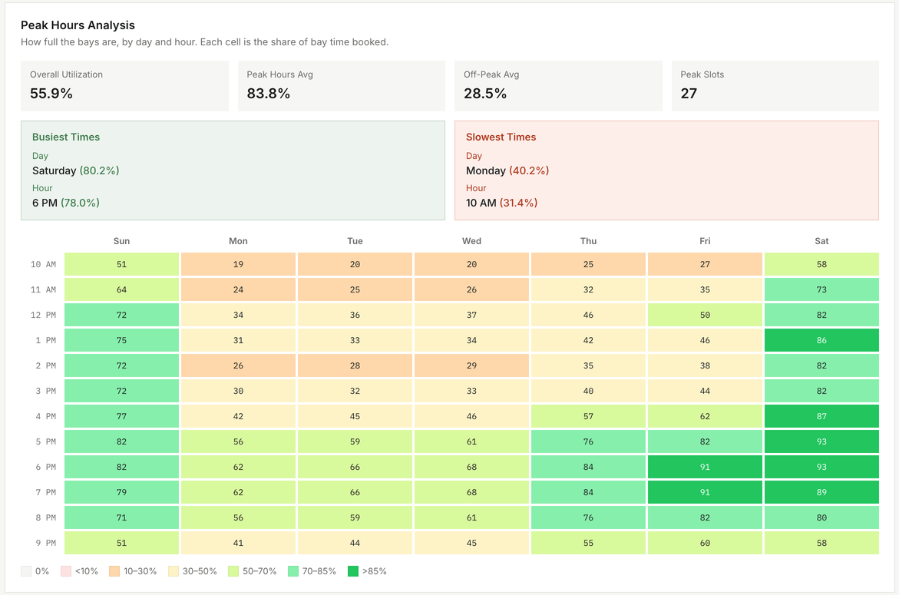Select the Tuesday 2 PM cell showing 28
This screenshot has width=899, height=595.
(x=355, y=365)
